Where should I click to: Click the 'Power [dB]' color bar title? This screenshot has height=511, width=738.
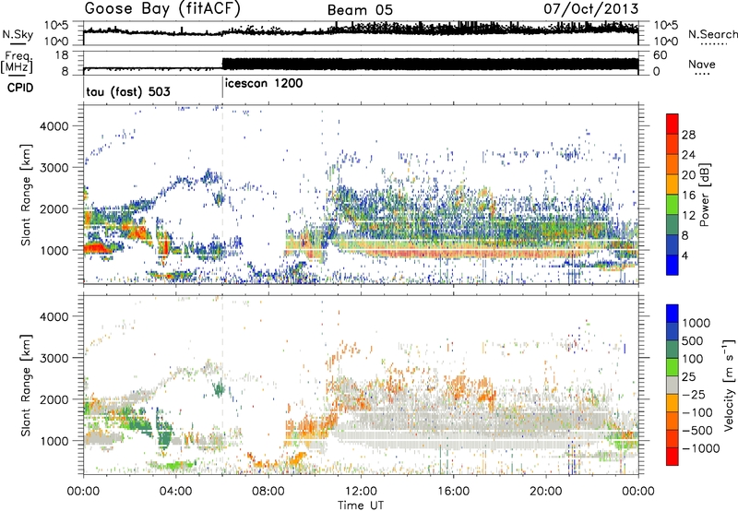click(x=704, y=195)
